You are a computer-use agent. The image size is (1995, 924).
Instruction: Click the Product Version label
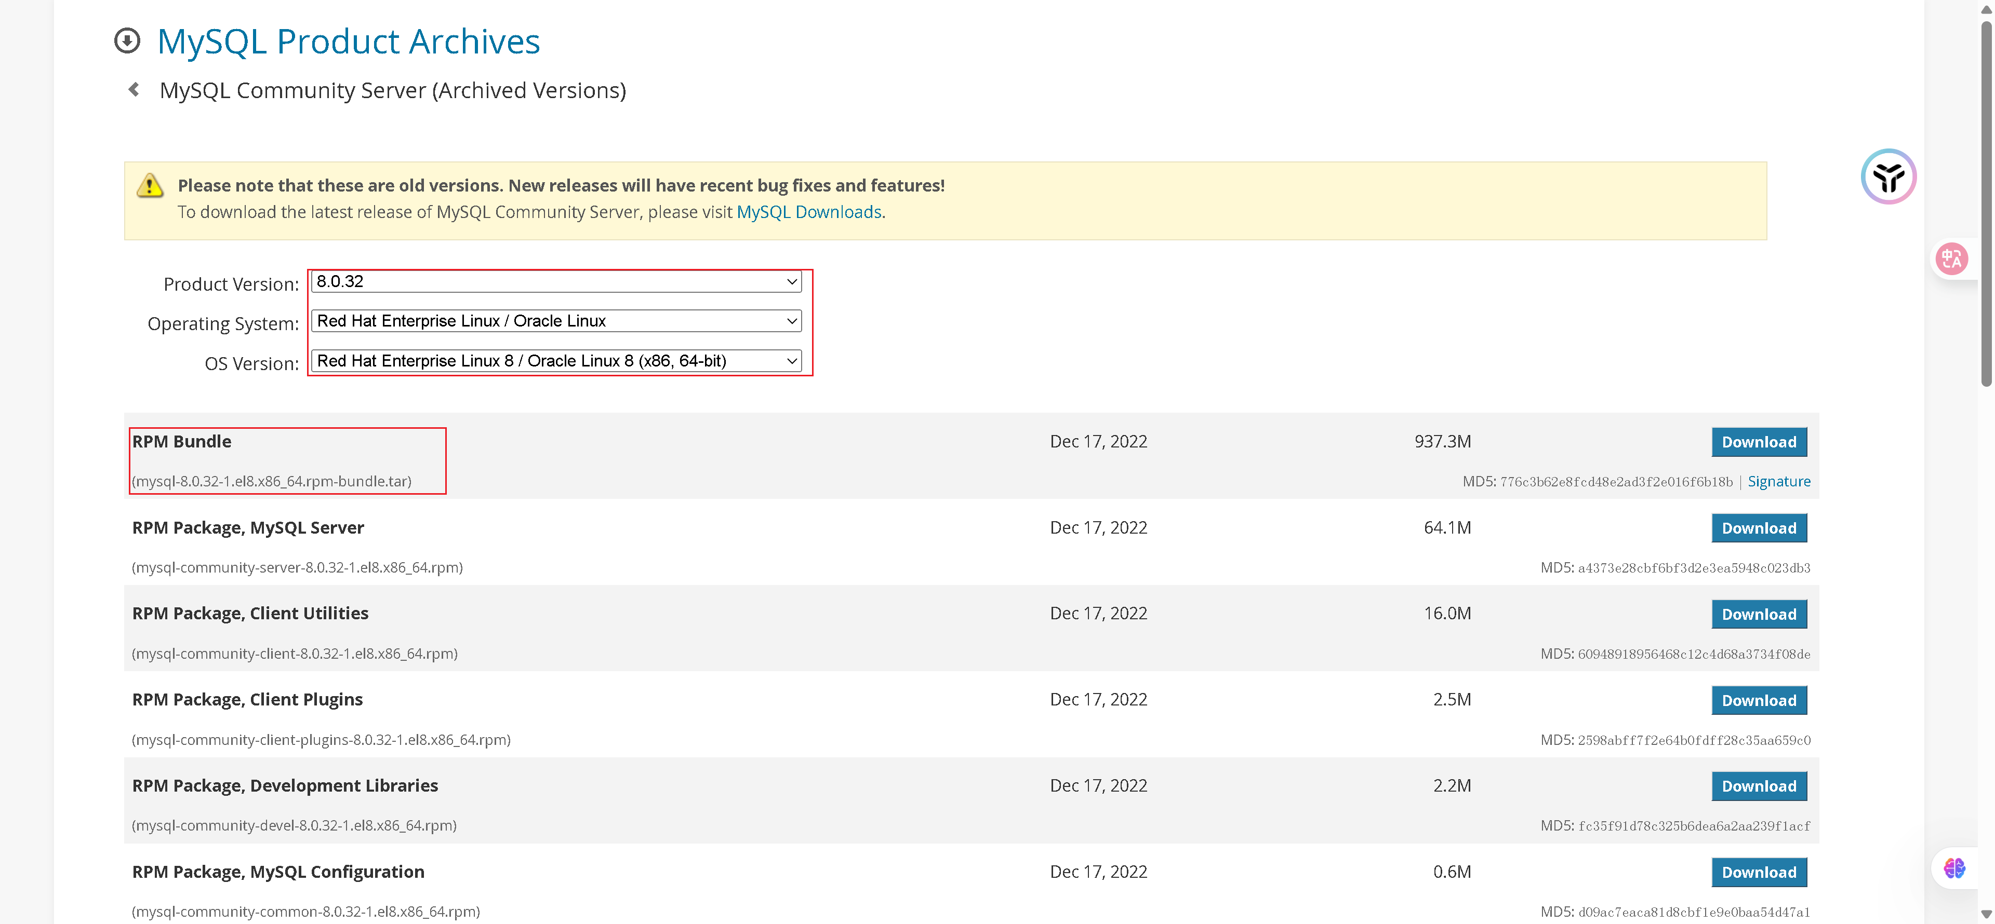(x=231, y=284)
